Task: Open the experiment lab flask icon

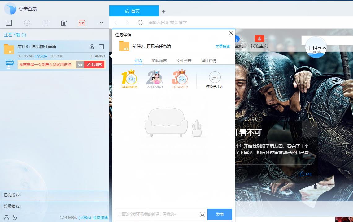Action: [7, 218]
